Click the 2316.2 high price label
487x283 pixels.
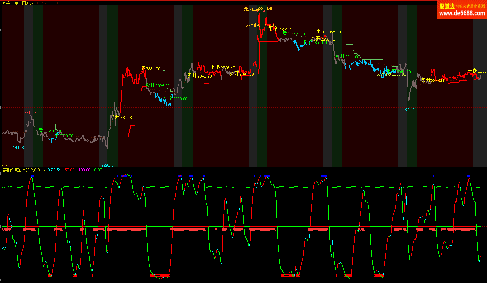[x=30, y=112]
